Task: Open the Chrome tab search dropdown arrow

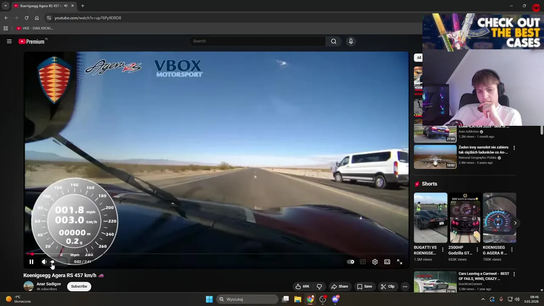Action: pyautogui.click(x=6, y=6)
